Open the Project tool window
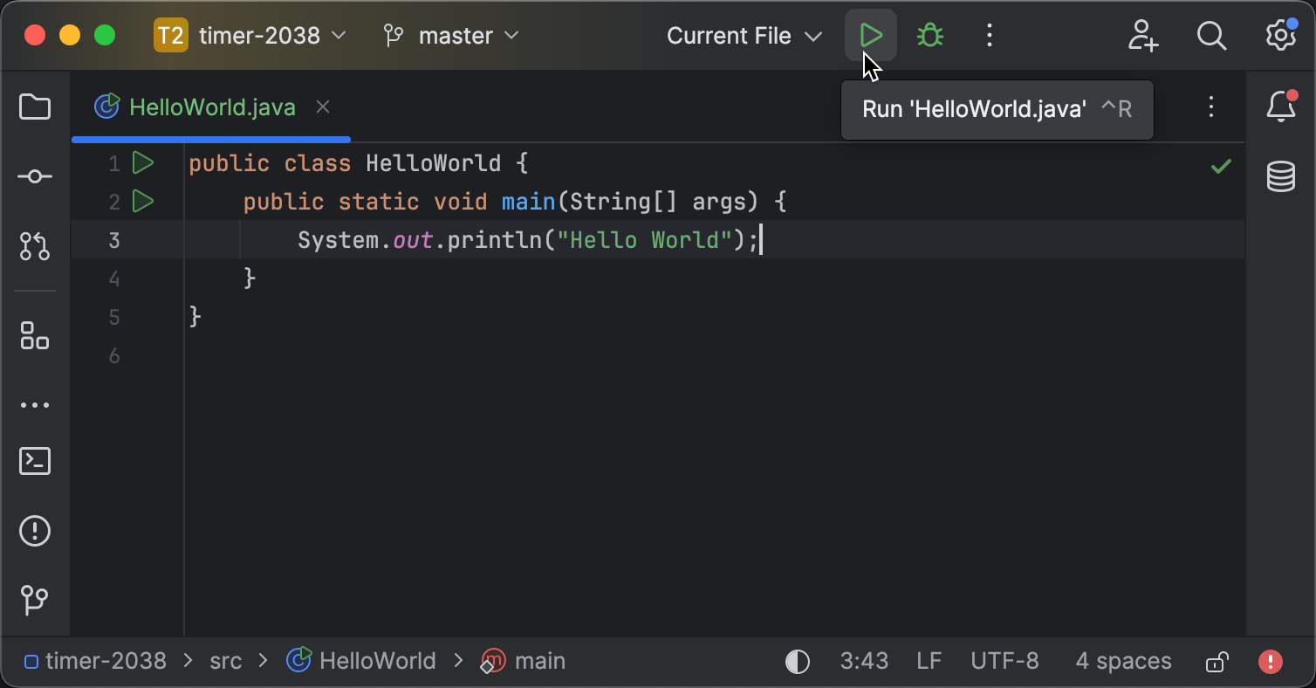This screenshot has height=688, width=1316. pos(34,107)
